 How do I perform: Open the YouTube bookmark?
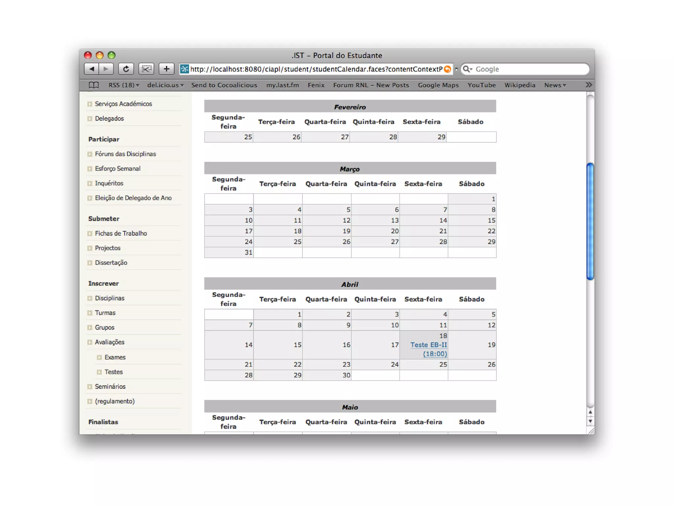point(481,85)
